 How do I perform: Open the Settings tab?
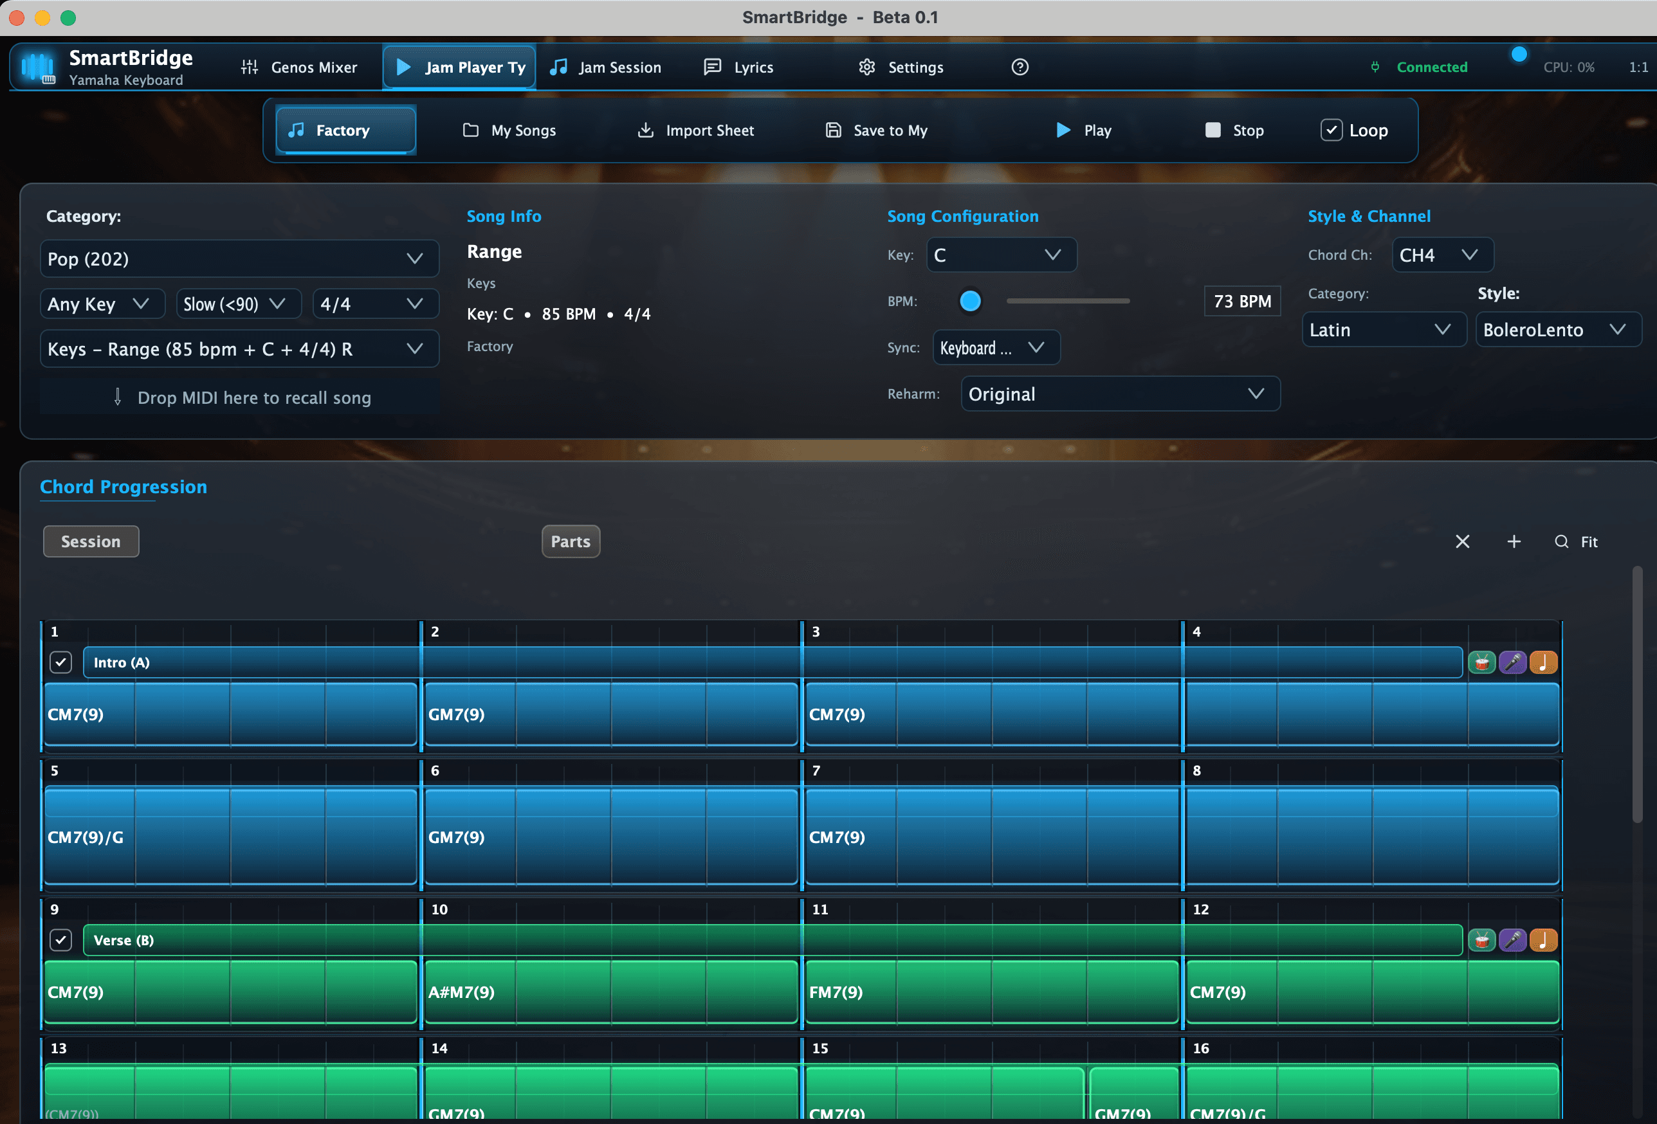(x=901, y=67)
